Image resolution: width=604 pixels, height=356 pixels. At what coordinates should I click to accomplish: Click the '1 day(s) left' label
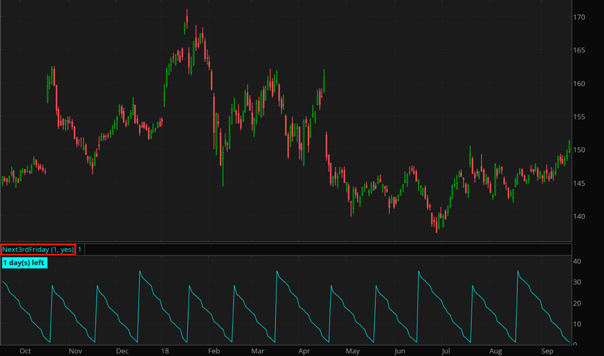[24, 263]
